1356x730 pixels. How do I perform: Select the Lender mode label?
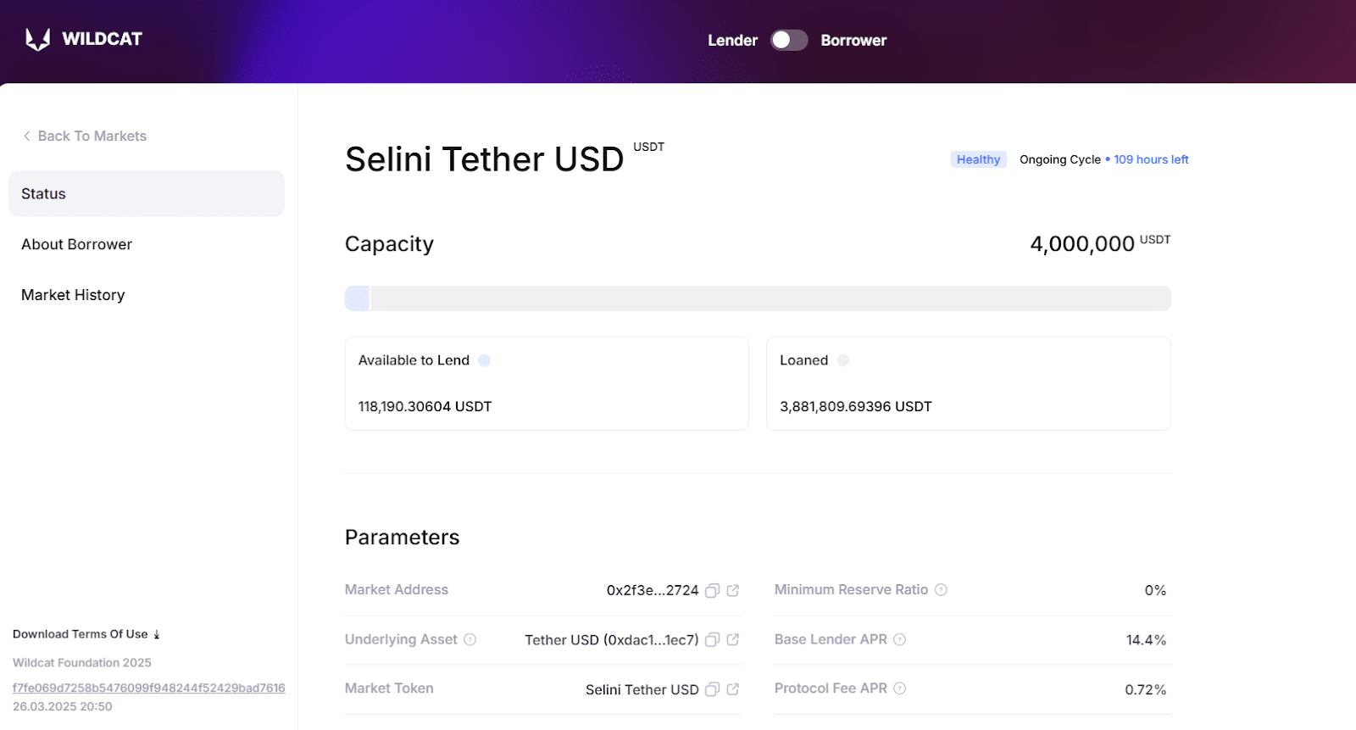point(732,40)
